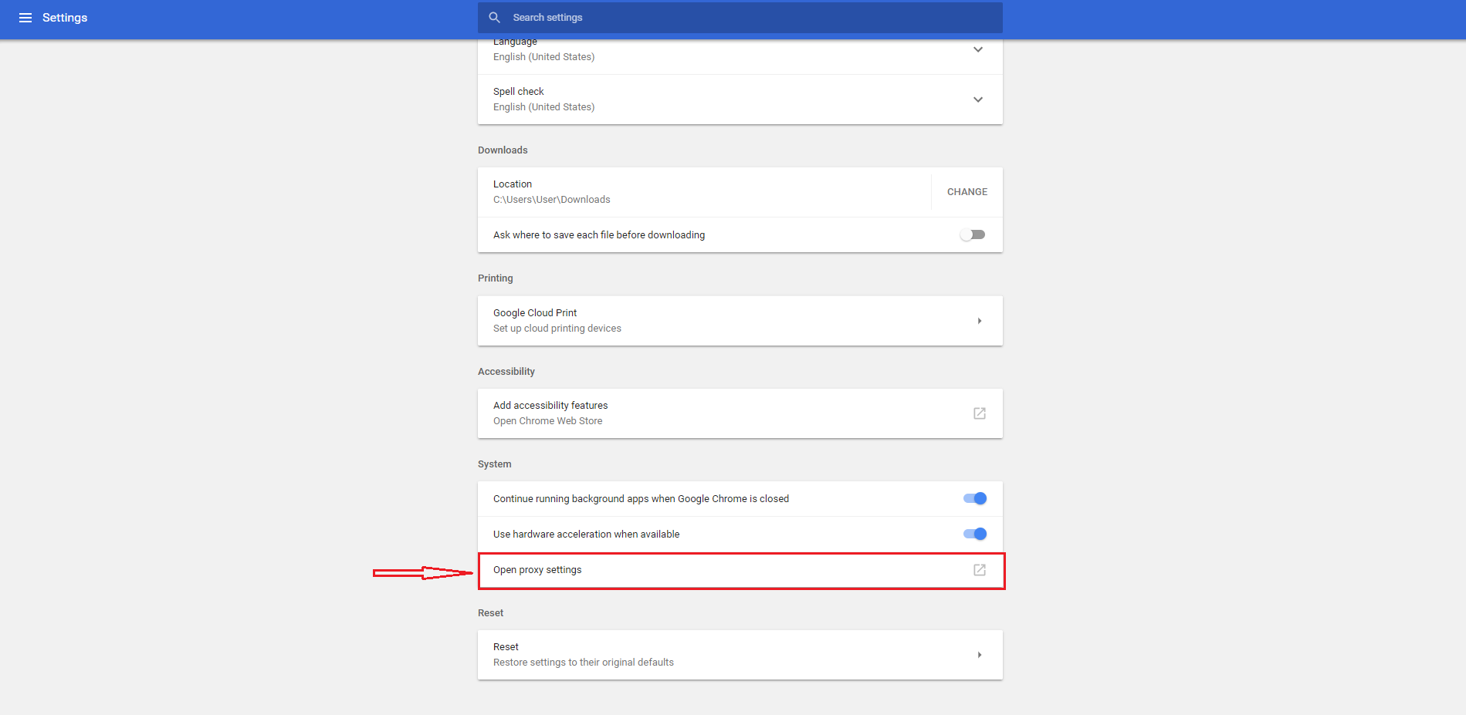Click Open Chrome Web Store text
1466x715 pixels.
[548, 421]
